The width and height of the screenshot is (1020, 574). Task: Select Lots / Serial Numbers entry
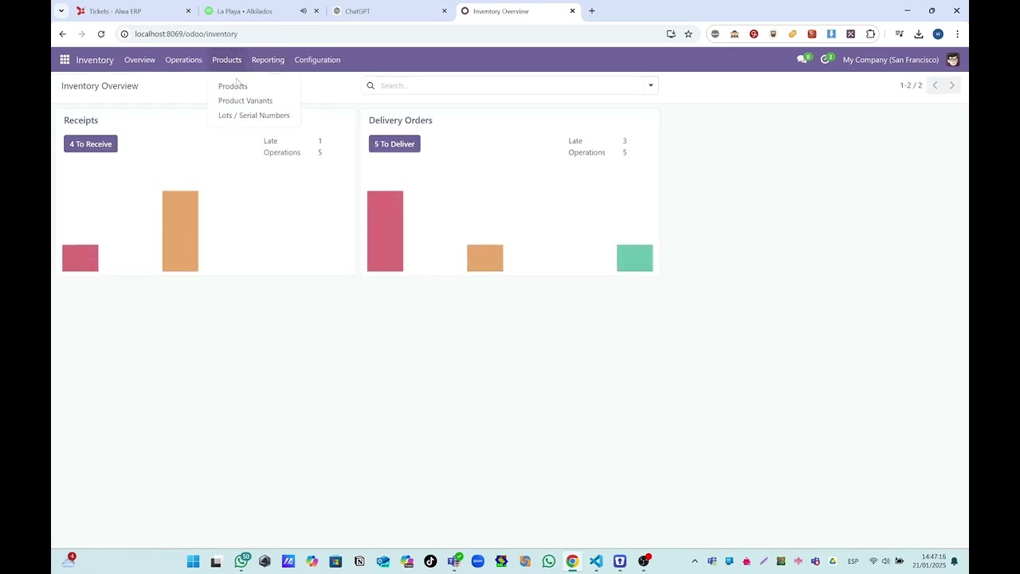(254, 116)
